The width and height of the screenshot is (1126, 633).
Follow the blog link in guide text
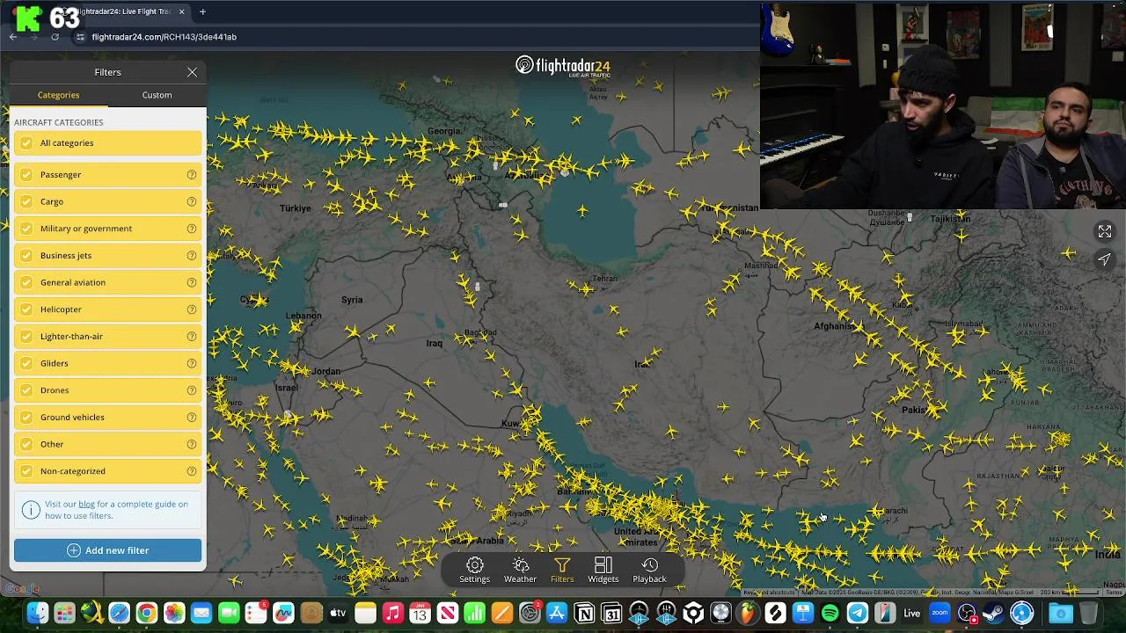tap(86, 505)
